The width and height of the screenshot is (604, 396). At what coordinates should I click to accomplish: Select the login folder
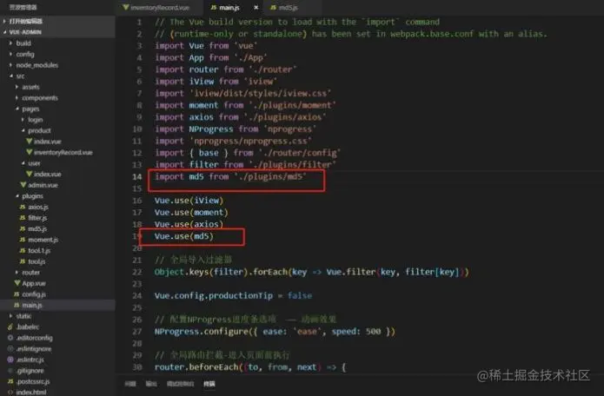[x=35, y=120]
